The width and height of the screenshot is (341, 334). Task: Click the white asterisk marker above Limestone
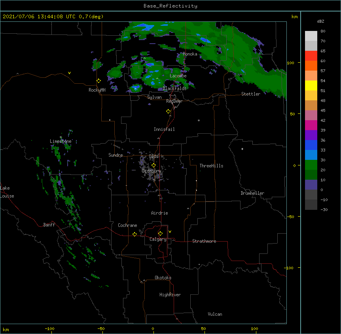pos(61,137)
